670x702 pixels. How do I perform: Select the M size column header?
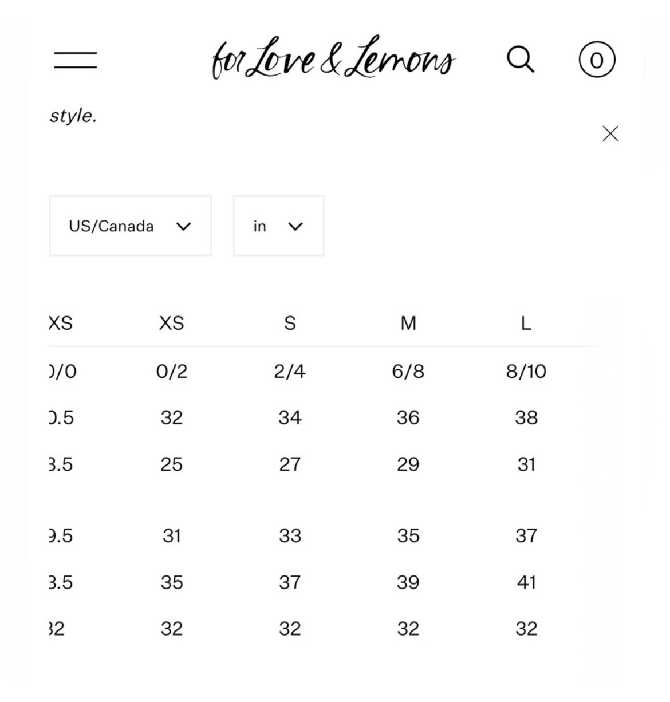408,324
